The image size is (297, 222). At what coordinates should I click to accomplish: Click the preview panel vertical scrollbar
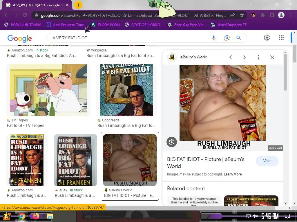pos(285,73)
